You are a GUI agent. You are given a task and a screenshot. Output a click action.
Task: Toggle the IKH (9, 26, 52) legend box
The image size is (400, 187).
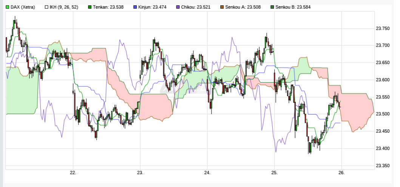point(47,7)
